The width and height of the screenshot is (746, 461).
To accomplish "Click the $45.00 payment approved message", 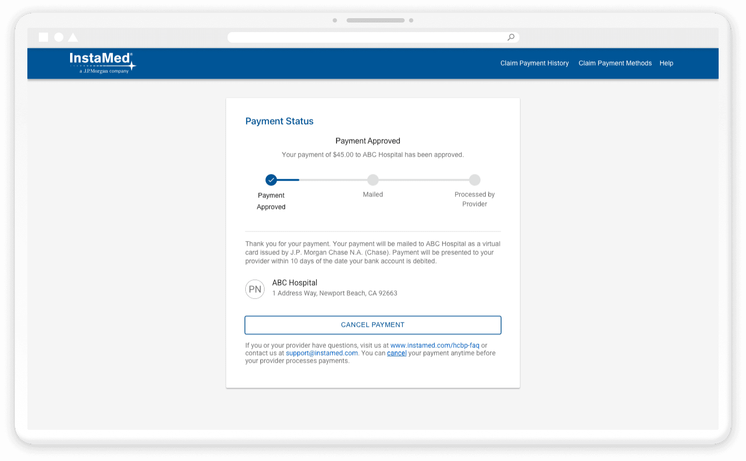I will pyautogui.click(x=373, y=155).
